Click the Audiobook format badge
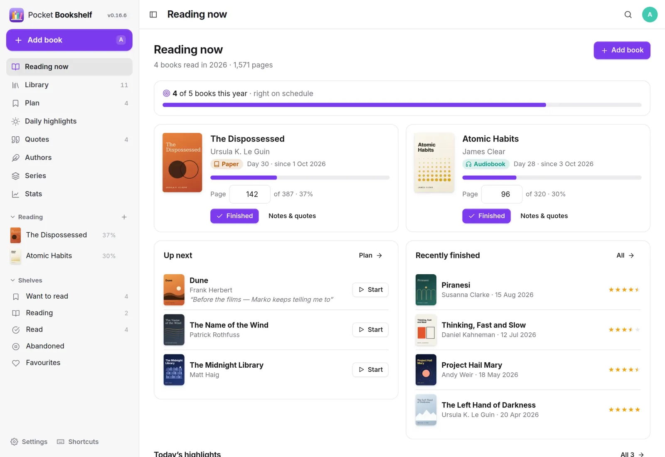The height and width of the screenshot is (457, 665). (x=485, y=164)
